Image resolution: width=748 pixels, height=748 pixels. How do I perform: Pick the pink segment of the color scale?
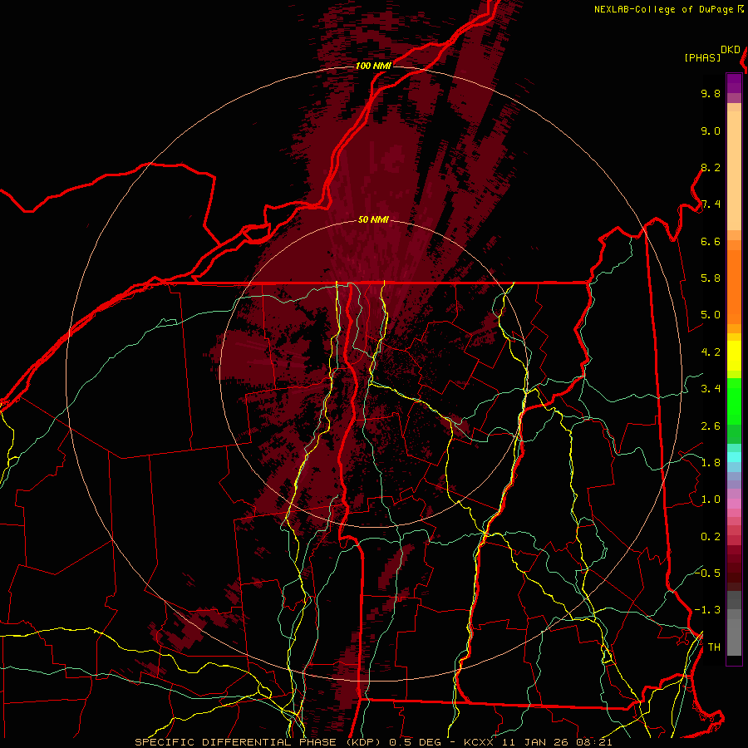pos(734,504)
